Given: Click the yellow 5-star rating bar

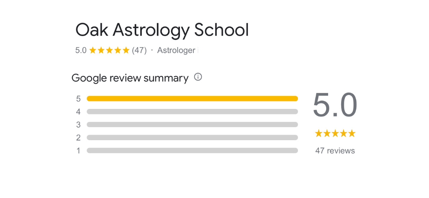Looking at the screenshot, I should point(192,99).
